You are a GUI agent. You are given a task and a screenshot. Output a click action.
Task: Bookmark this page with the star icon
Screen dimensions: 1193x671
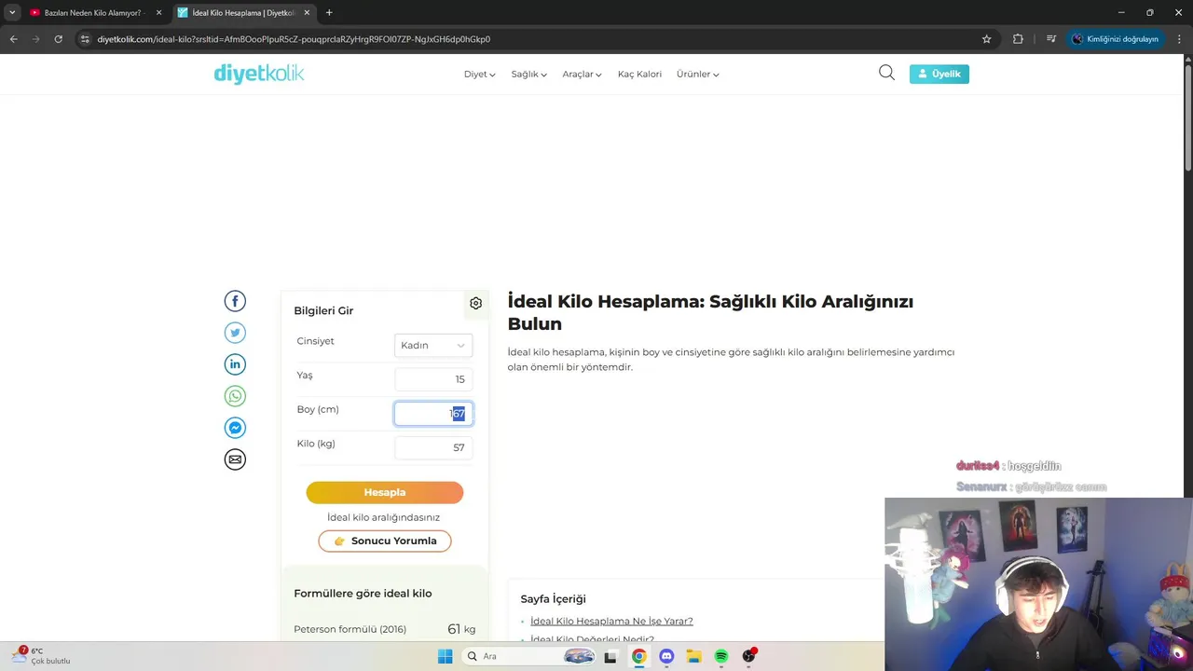click(986, 39)
